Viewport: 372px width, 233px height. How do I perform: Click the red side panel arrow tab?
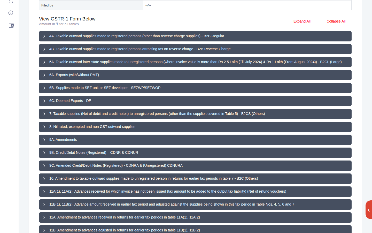369,210
